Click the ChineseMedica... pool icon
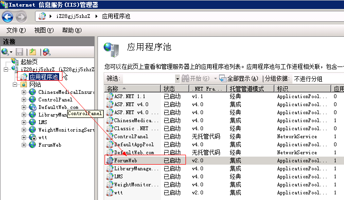The width and height of the screenshot is (344, 200). [x=109, y=120]
